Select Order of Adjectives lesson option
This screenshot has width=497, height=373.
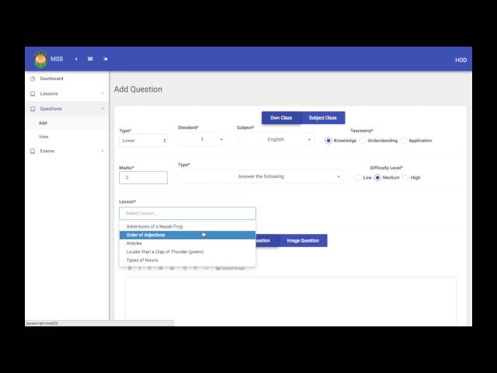(187, 235)
